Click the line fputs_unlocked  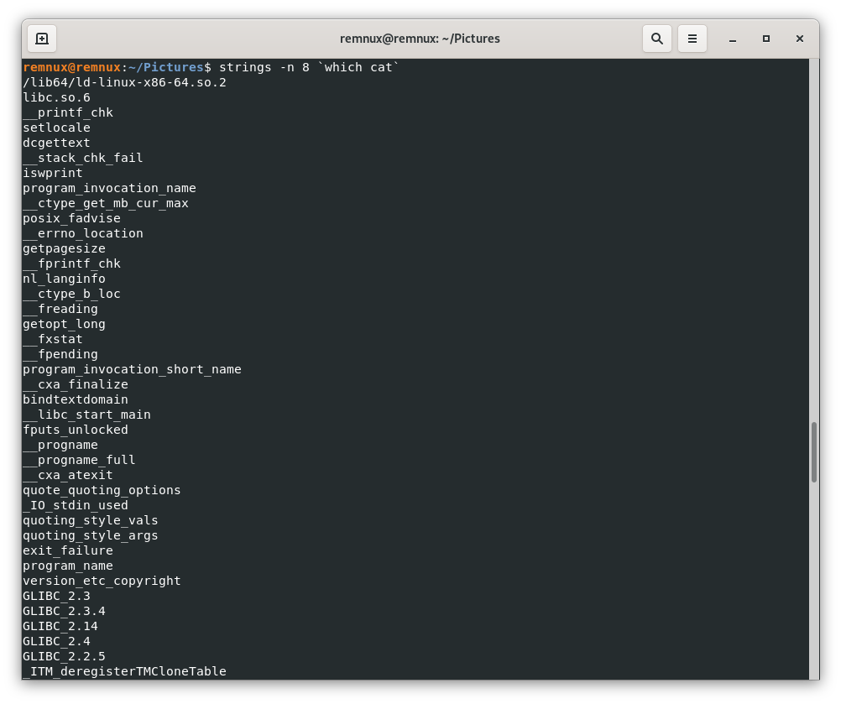pyautogui.click(x=75, y=430)
